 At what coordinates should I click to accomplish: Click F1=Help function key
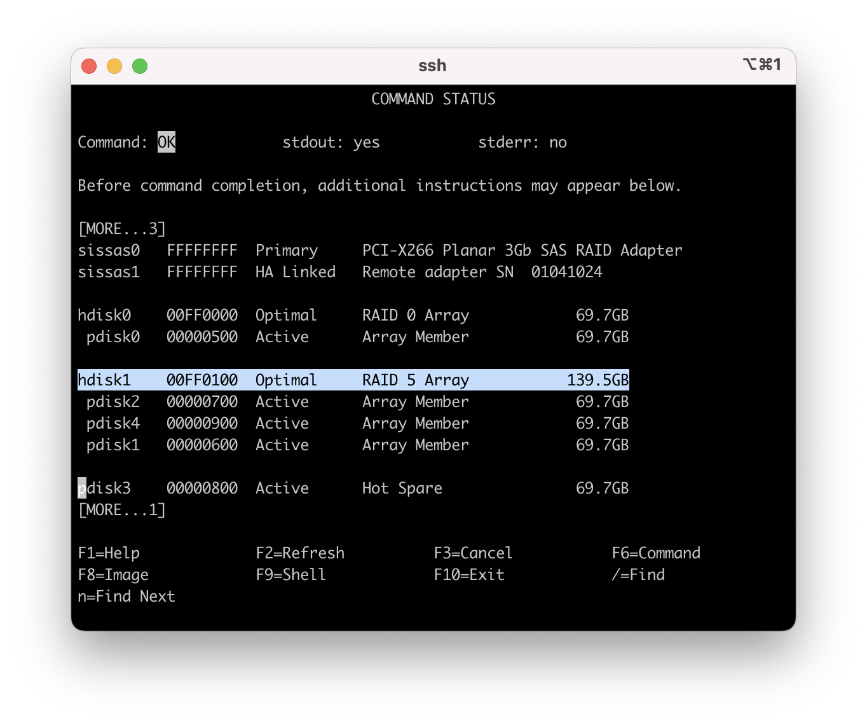pos(109,553)
